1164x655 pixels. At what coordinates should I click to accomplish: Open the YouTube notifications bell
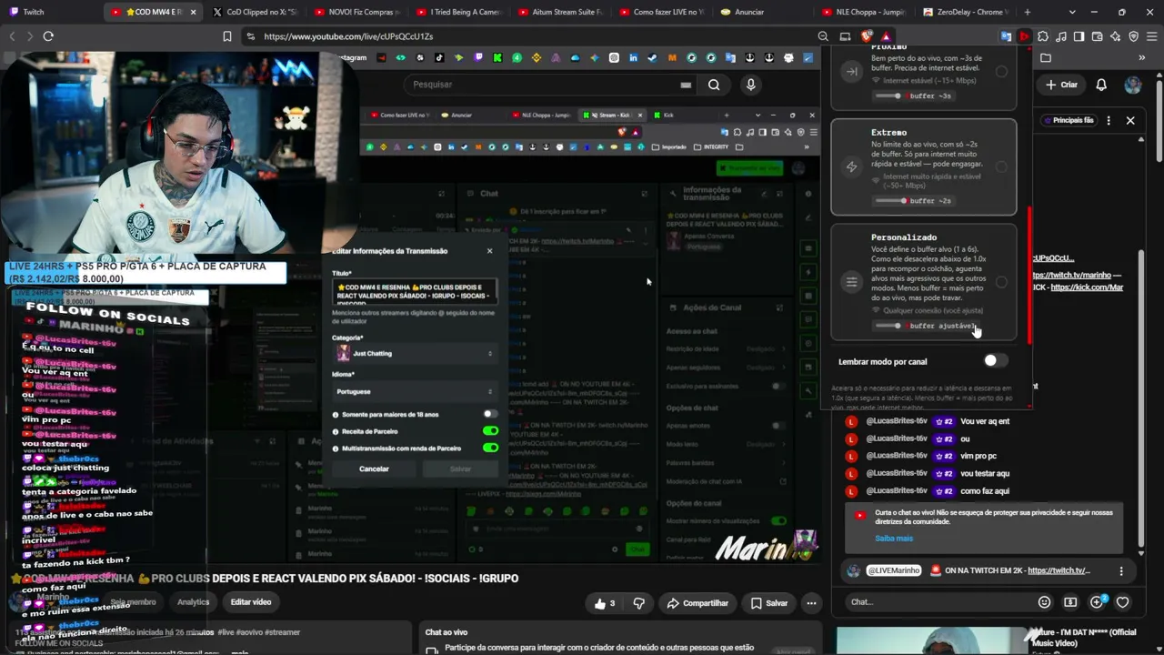(x=1101, y=85)
